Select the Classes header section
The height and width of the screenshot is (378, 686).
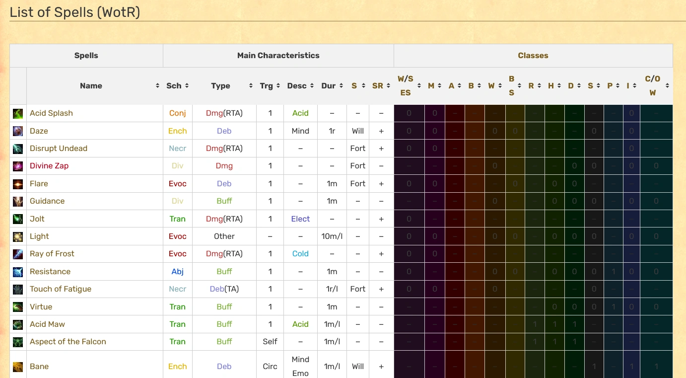click(x=533, y=55)
